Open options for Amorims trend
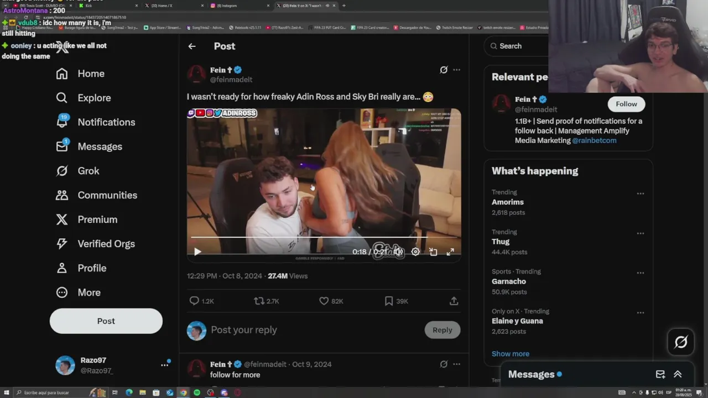 pos(640,193)
